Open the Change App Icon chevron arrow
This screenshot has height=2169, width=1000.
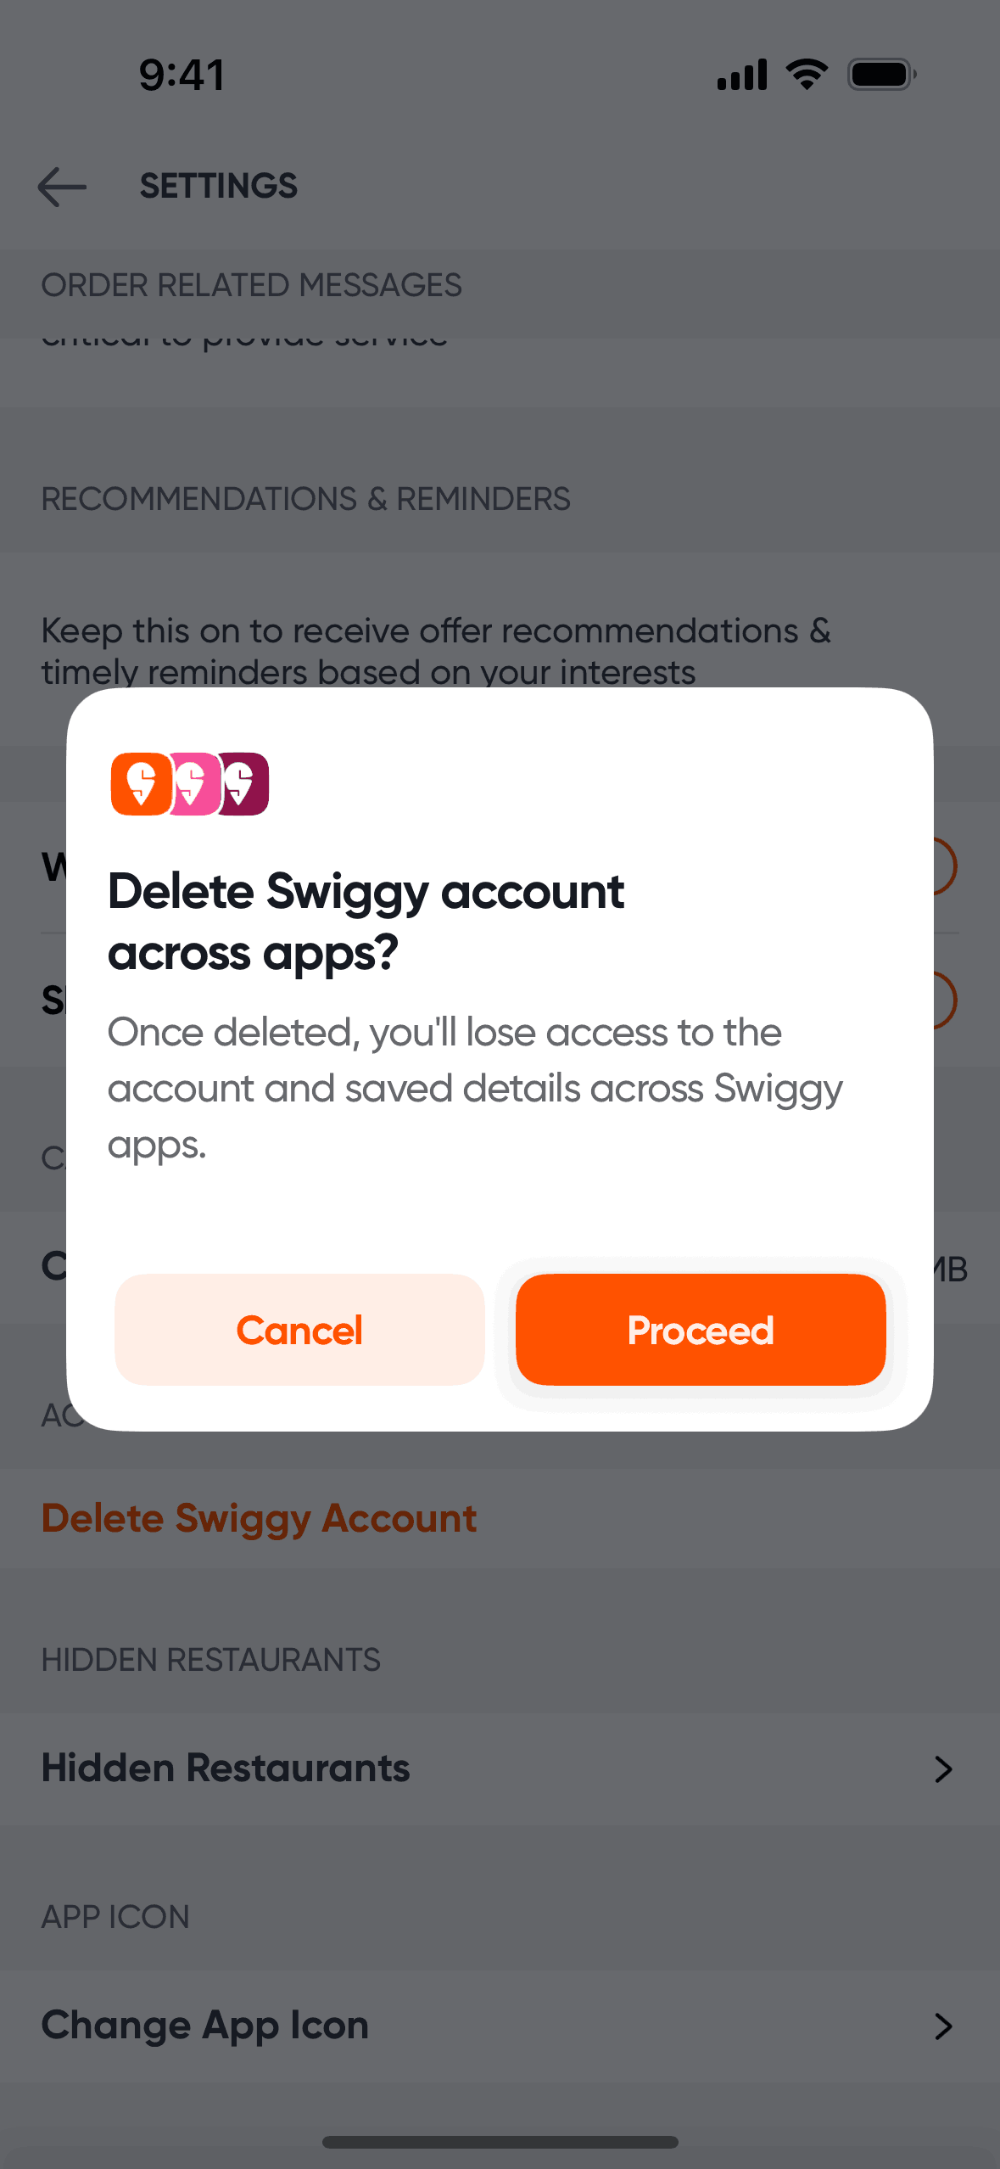(x=942, y=2026)
